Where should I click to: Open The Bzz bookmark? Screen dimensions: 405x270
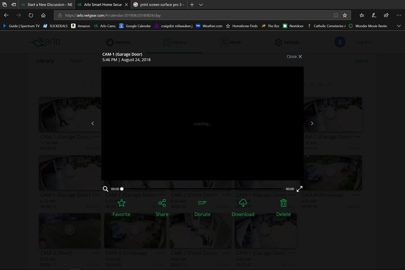(270, 26)
